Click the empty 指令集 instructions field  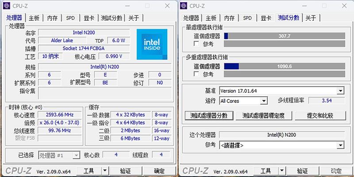[x=104, y=93]
